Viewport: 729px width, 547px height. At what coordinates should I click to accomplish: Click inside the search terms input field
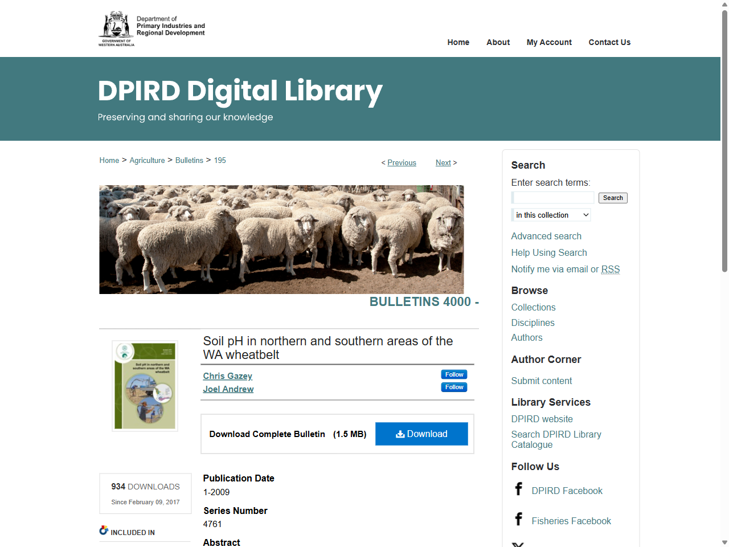pyautogui.click(x=552, y=198)
